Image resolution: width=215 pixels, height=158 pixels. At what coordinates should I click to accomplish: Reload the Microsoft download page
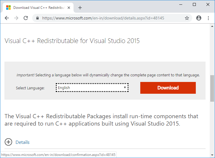point(26,18)
